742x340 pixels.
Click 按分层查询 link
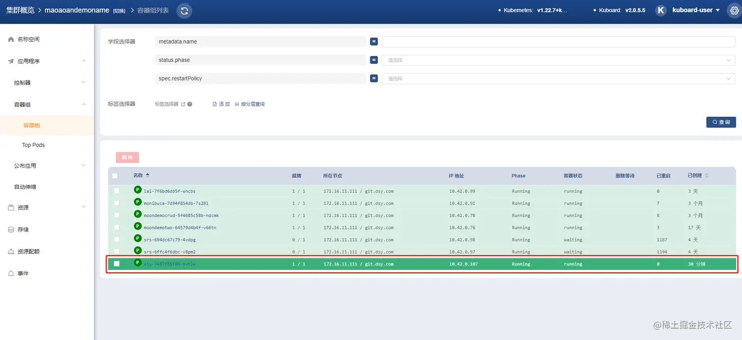[250, 104]
